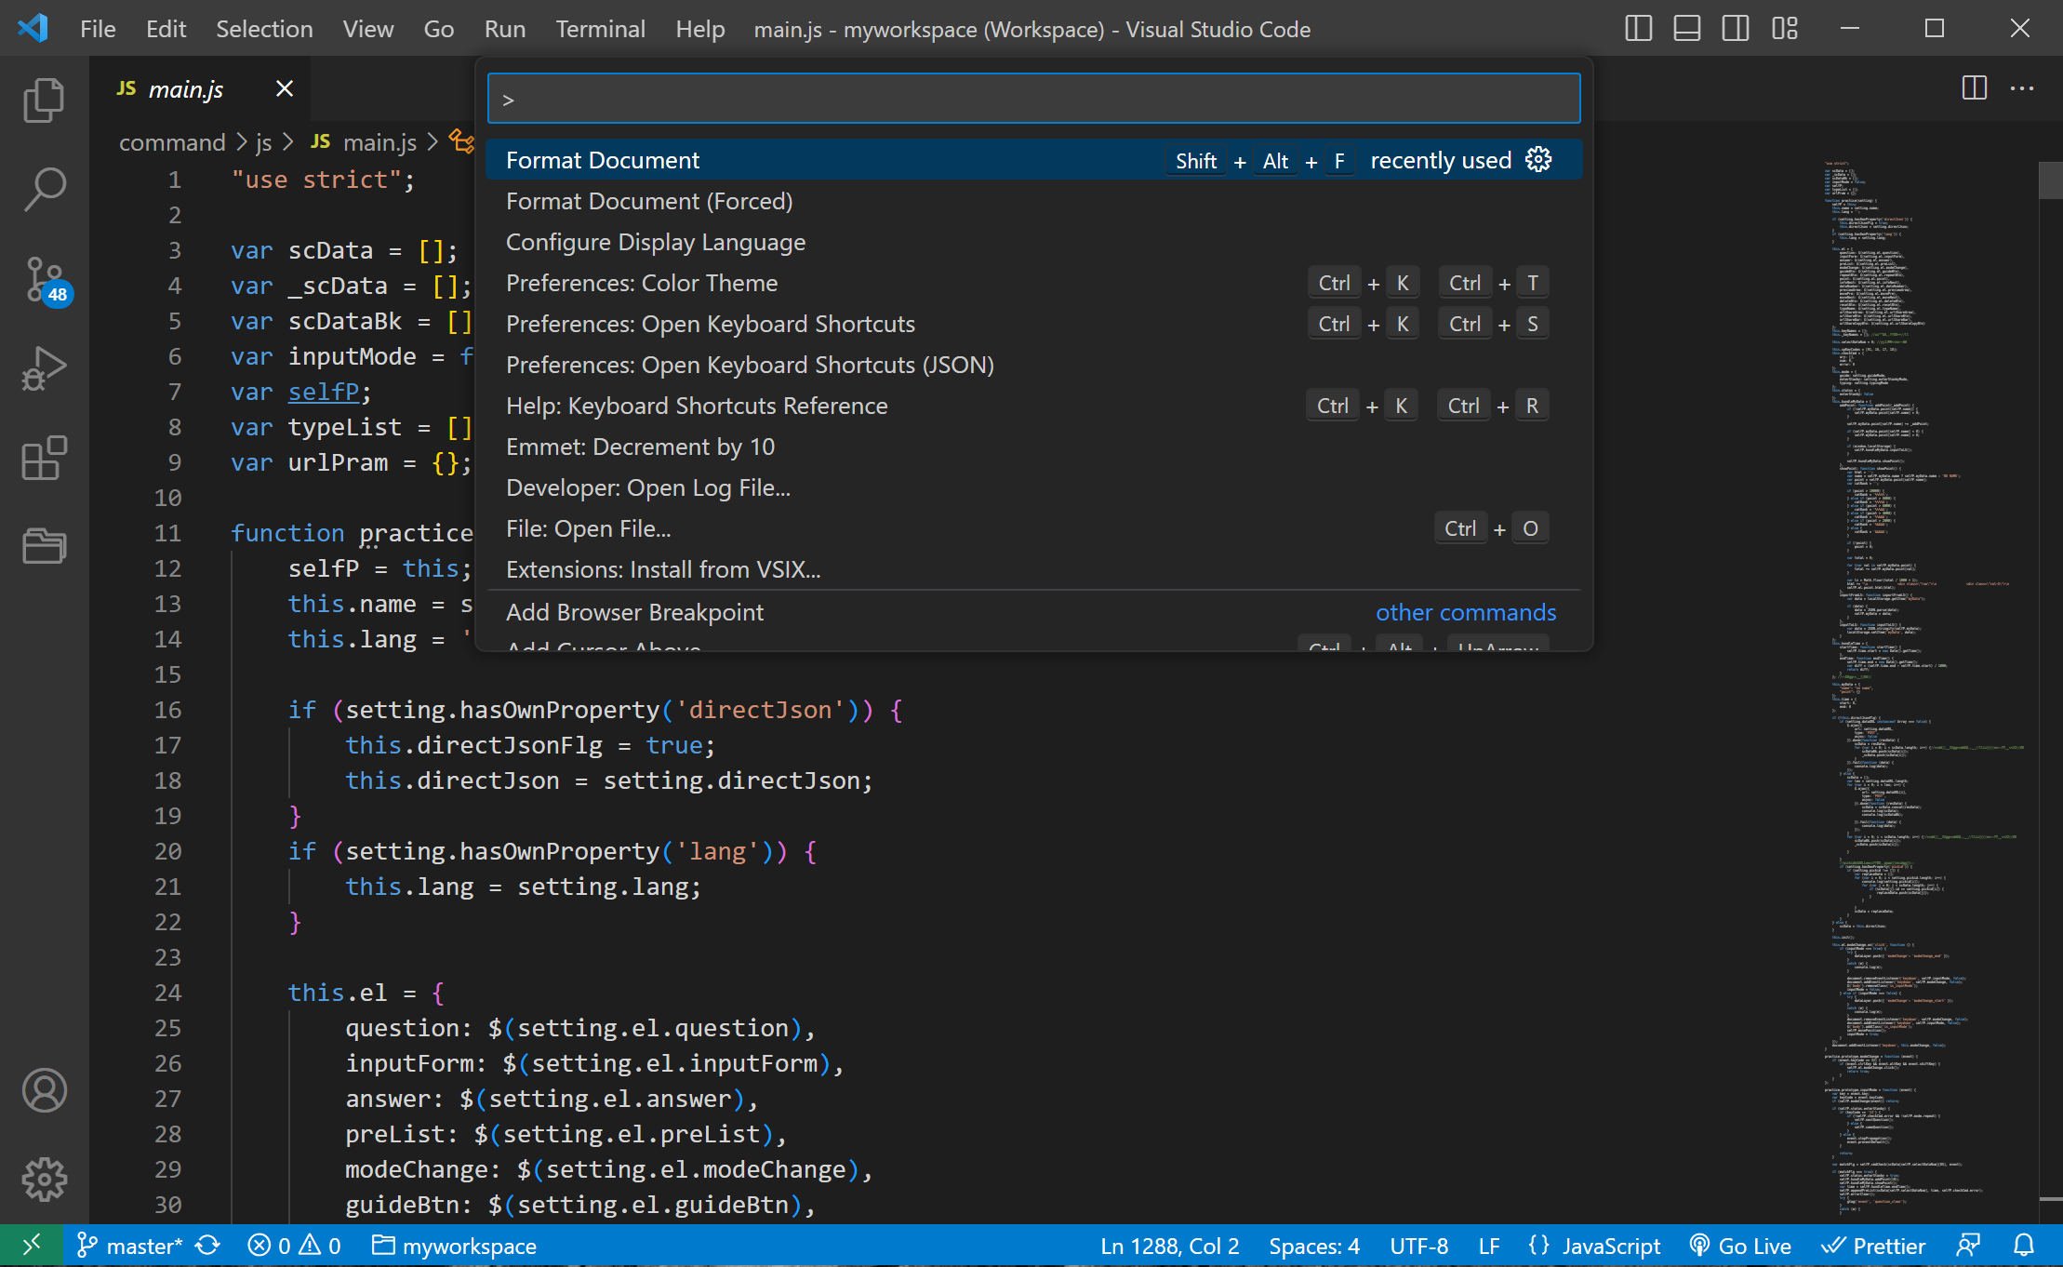Click the VS Code logo icon
This screenshot has width=2063, height=1267.
33,28
